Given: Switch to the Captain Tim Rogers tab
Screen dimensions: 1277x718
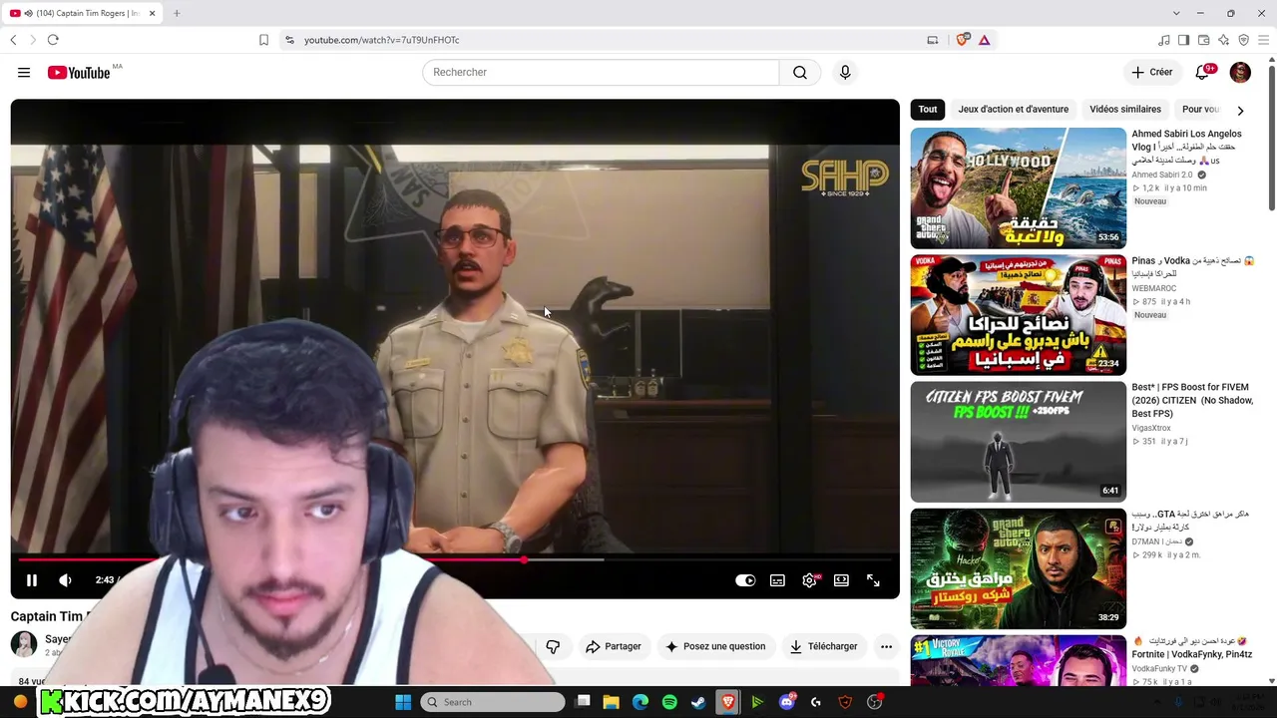Looking at the screenshot, I should 83,13.
